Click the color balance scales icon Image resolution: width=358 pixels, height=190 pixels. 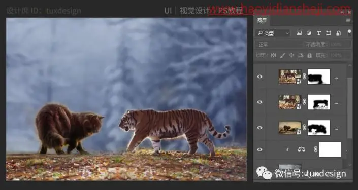[301, 149]
